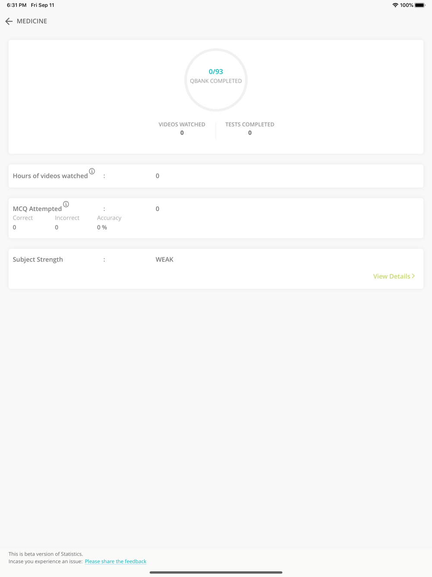
Task: Open info icon beside Hours of videos watched
Action: (x=92, y=171)
